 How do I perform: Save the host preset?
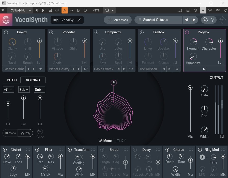[50, 10]
